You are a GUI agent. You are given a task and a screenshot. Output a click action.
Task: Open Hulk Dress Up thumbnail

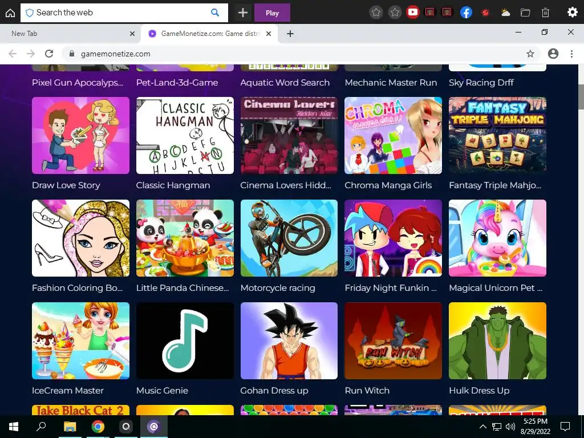497,341
